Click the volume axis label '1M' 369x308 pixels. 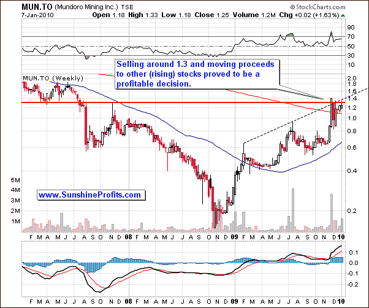click(x=15, y=221)
